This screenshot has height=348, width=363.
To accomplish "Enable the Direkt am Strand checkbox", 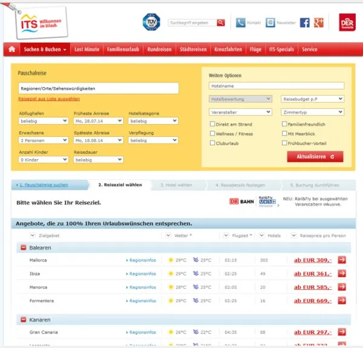I will (x=212, y=124).
